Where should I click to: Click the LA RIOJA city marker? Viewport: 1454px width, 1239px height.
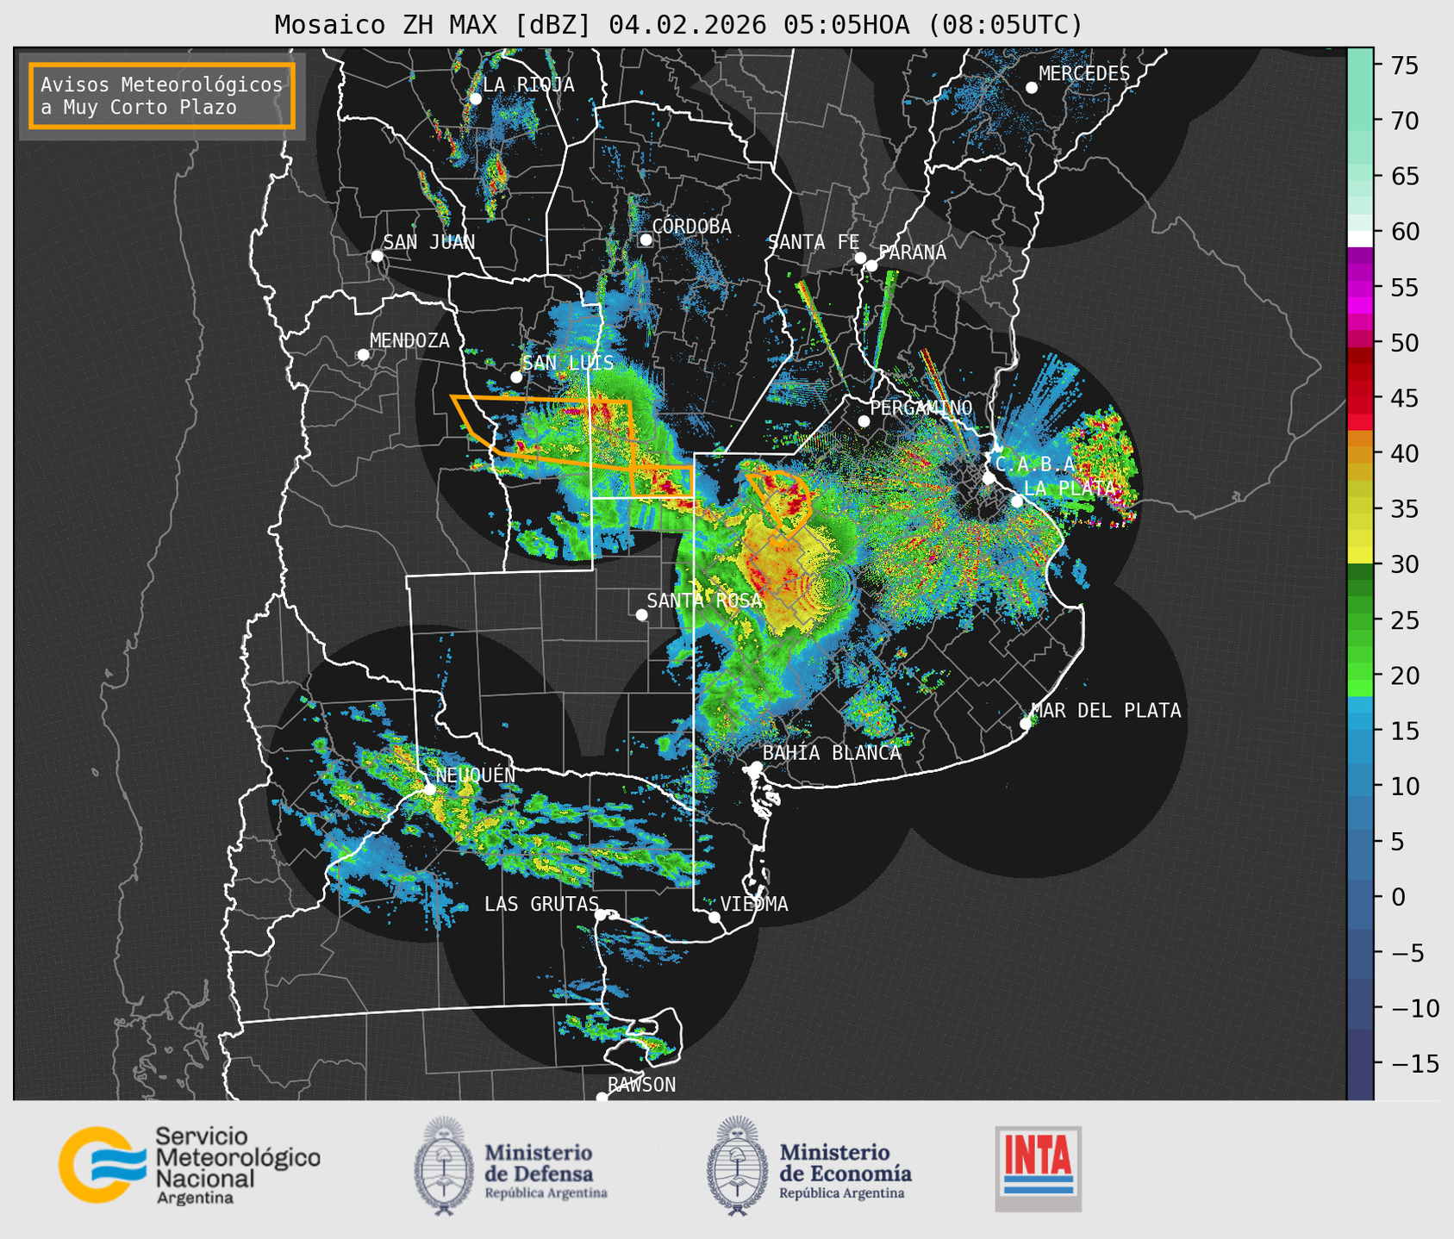(x=475, y=98)
